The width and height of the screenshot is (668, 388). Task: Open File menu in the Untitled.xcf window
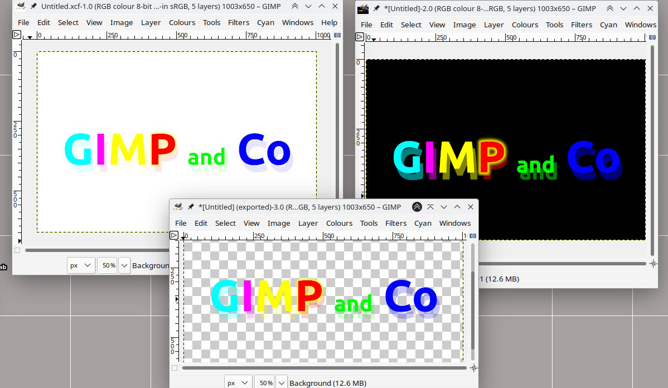(23, 22)
